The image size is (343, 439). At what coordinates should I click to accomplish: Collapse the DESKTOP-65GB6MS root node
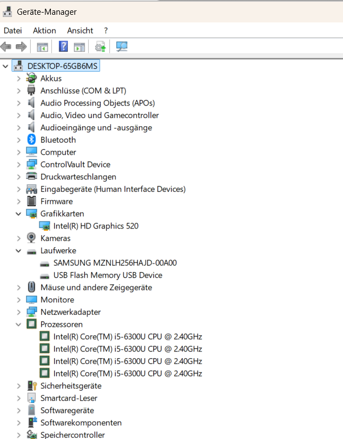click(x=5, y=66)
